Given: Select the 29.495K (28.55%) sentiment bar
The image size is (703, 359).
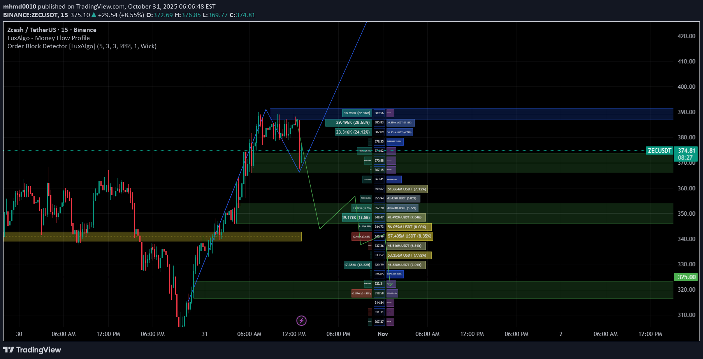Looking at the screenshot, I should 349,123.
